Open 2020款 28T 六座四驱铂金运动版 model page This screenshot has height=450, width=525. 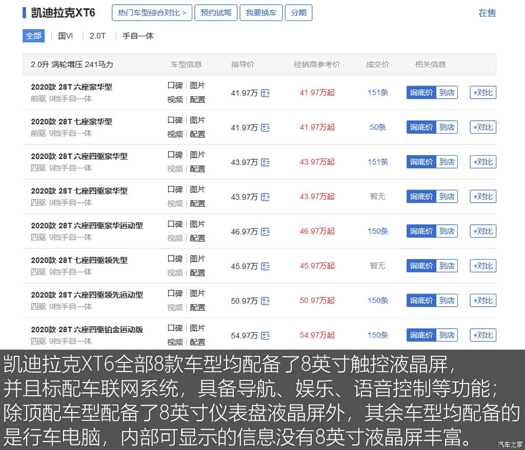87,330
